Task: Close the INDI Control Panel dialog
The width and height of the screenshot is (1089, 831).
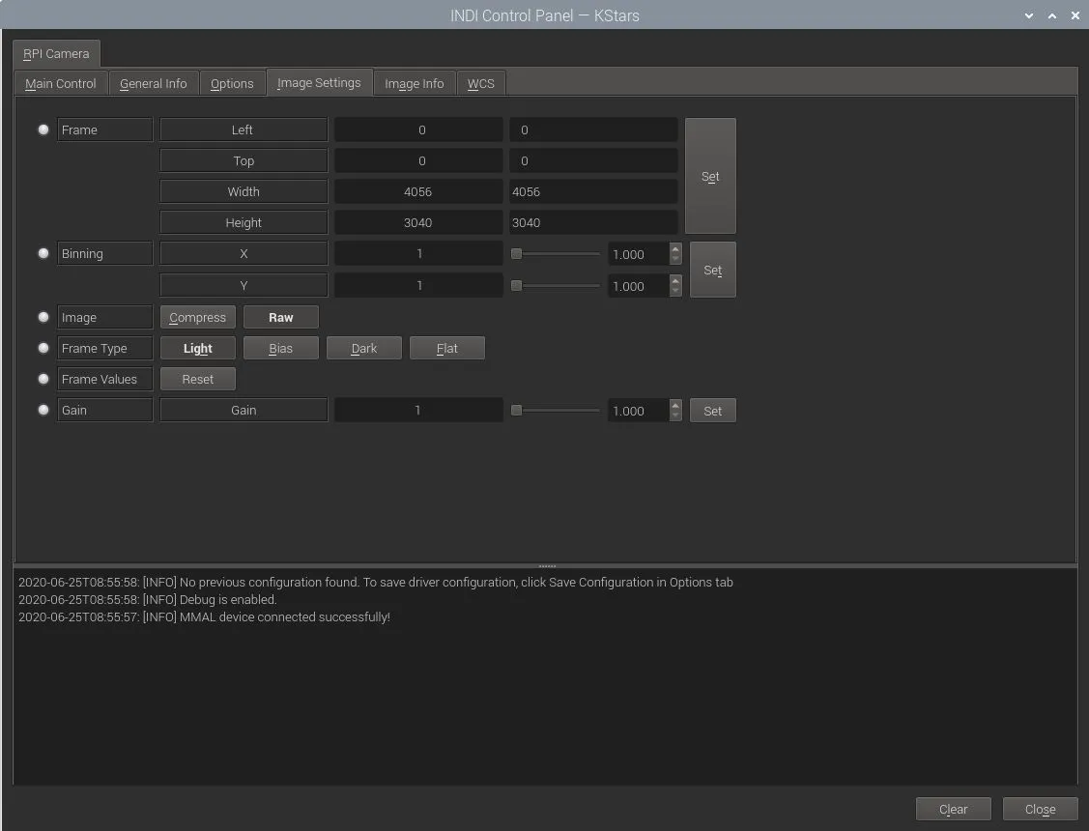Action: (x=1040, y=810)
